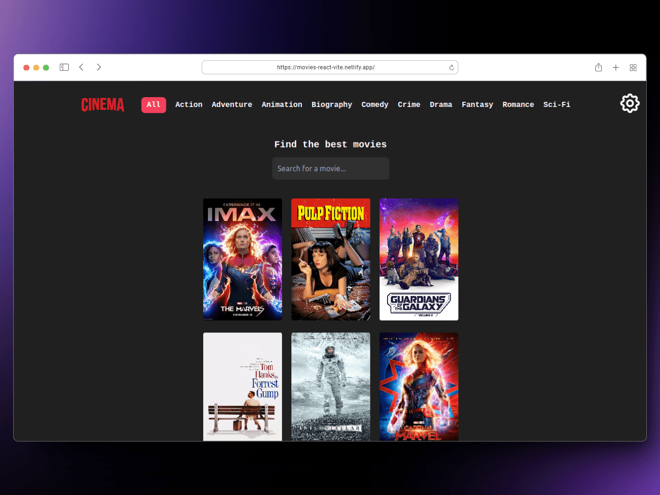Open the Pulp Fiction poster
Screen dimensions: 660x495
click(x=331, y=259)
